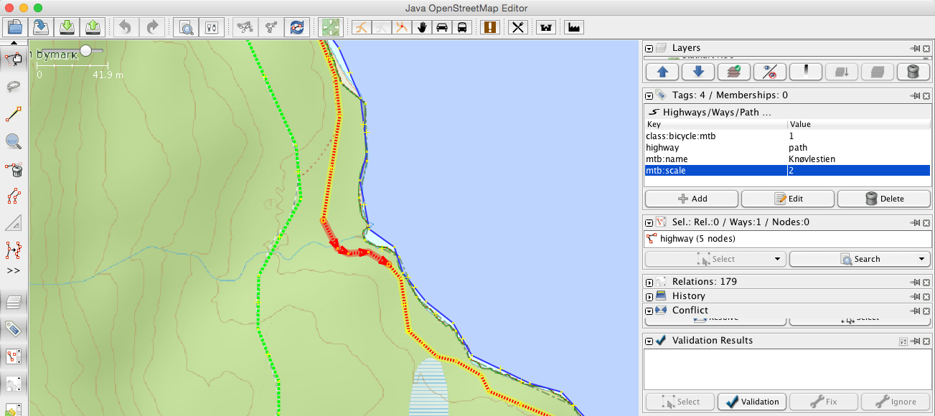Run the Validation button
Screen dimensions: 935x416
752,402
